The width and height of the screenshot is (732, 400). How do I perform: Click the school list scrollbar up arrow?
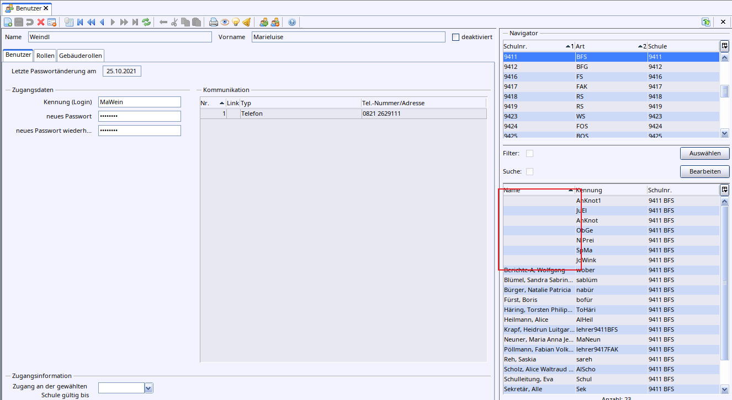[x=725, y=57]
